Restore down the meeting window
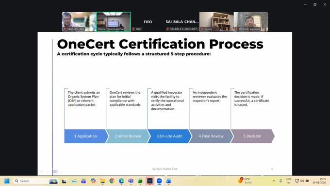This screenshot has height=186, width=330. pyautogui.click(x=315, y=4)
